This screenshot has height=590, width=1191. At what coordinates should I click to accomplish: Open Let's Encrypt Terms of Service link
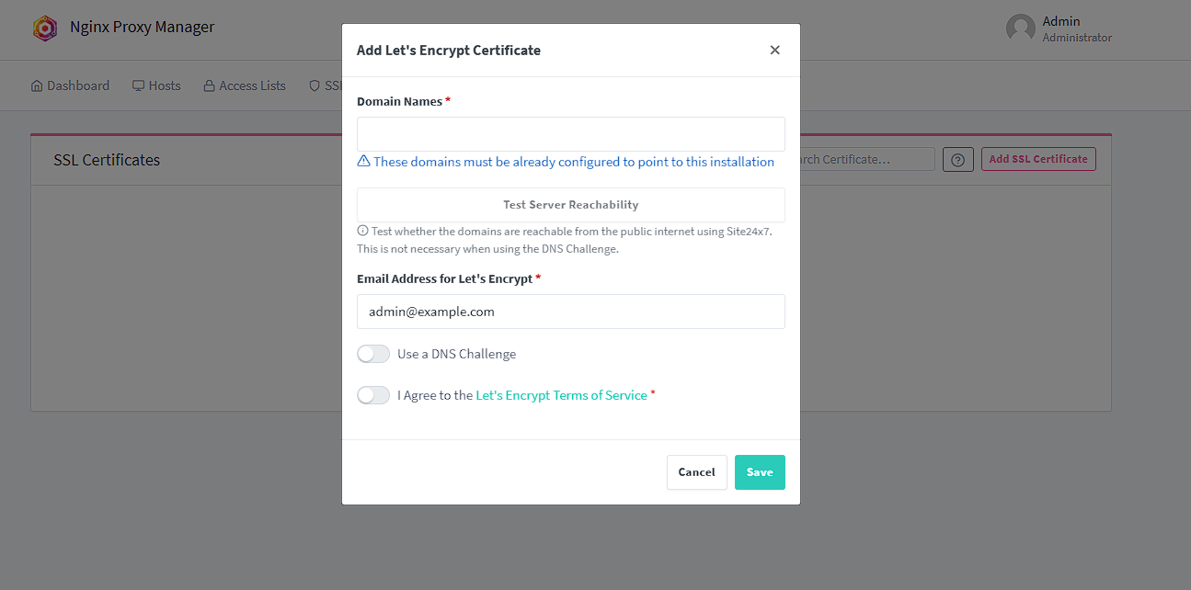pos(561,395)
